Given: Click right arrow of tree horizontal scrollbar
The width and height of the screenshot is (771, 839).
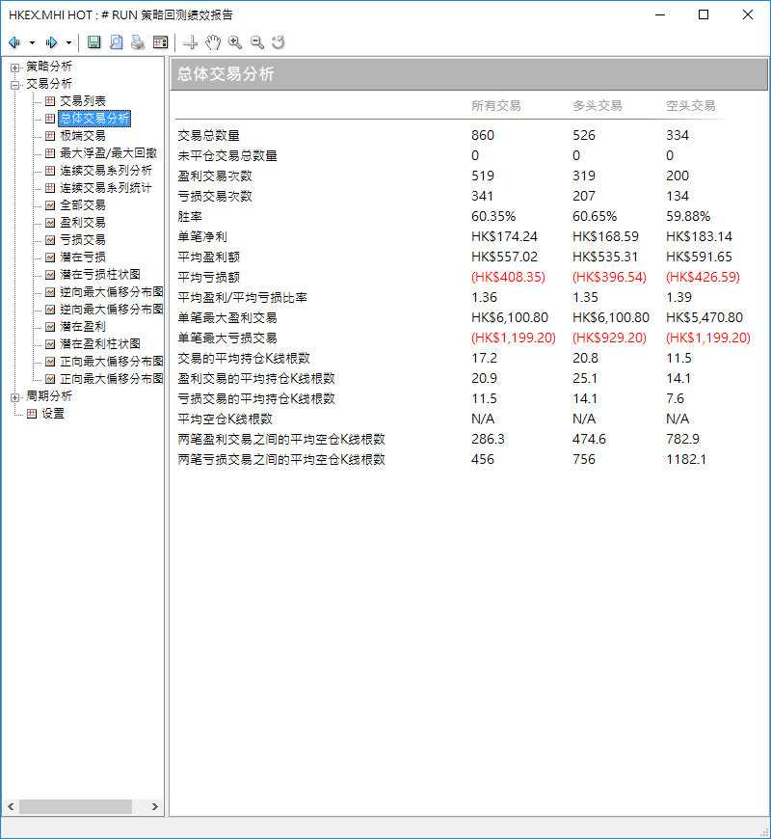Looking at the screenshot, I should (x=154, y=806).
